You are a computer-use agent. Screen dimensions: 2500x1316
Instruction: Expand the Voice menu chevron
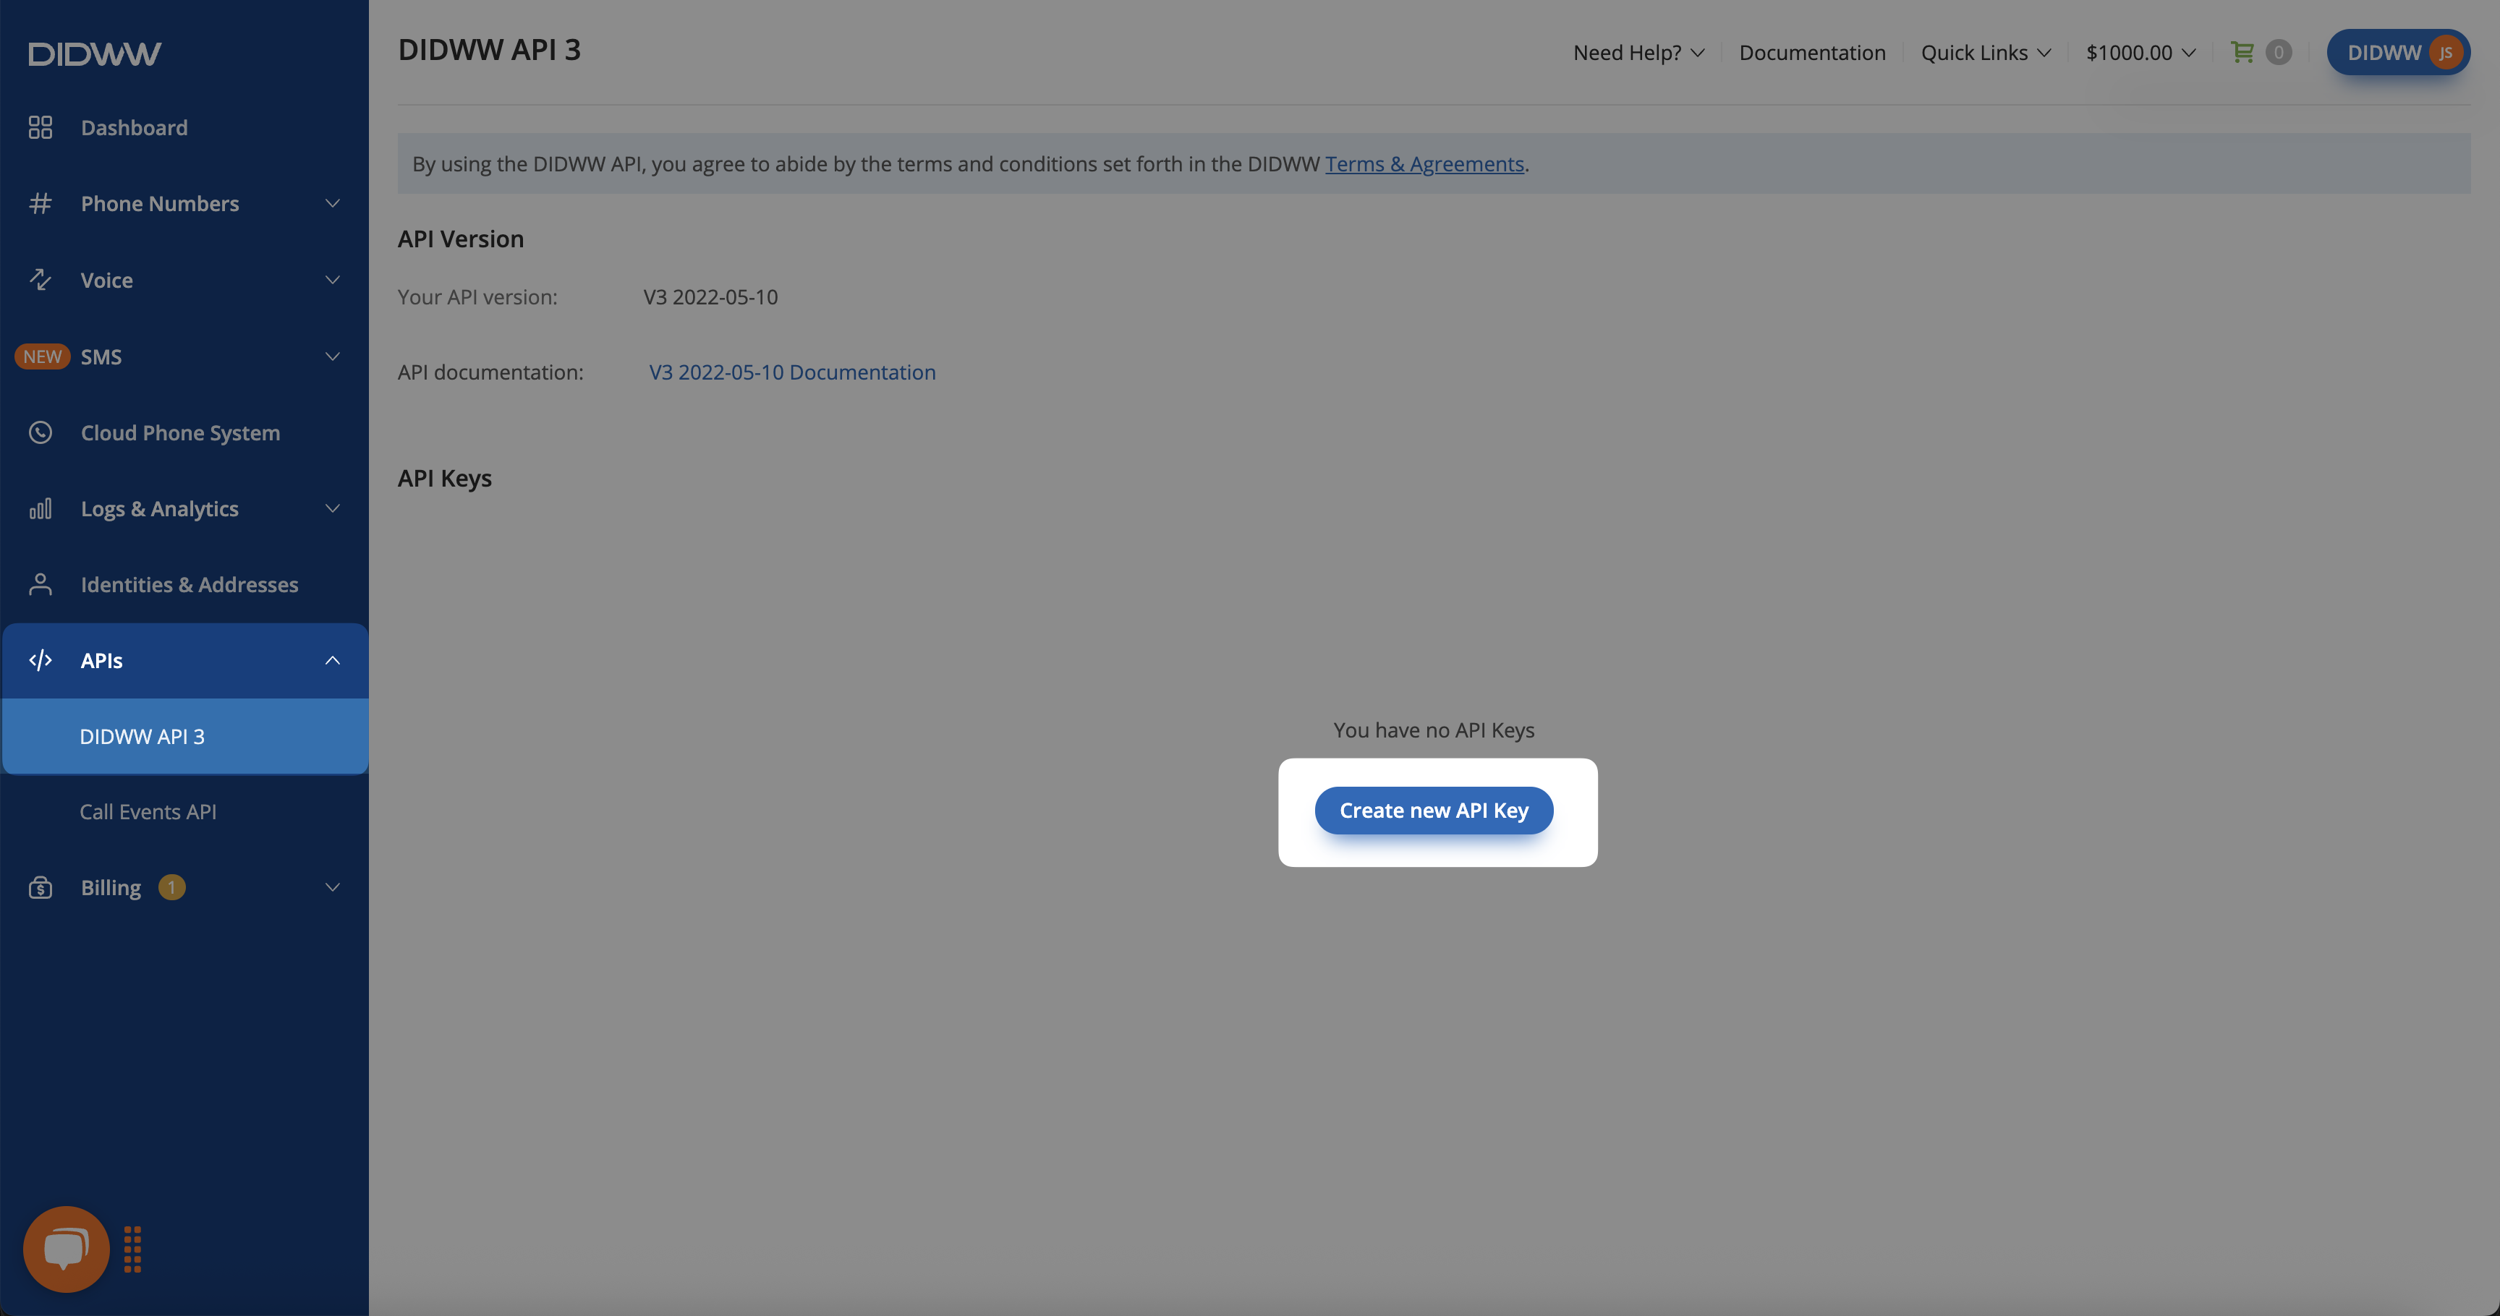tap(332, 279)
